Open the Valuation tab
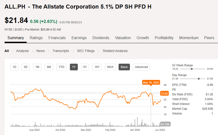The height and width of the screenshot is (135, 218). (x=123, y=38)
